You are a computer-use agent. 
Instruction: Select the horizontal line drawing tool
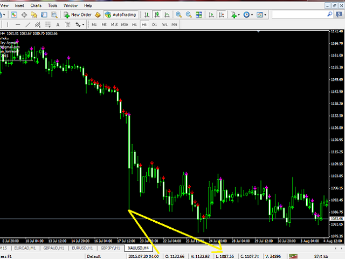click(x=18, y=25)
